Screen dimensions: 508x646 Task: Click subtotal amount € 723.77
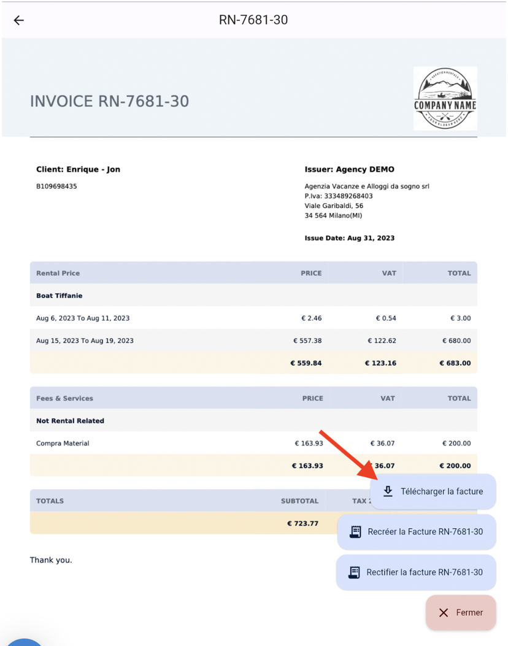[303, 523]
